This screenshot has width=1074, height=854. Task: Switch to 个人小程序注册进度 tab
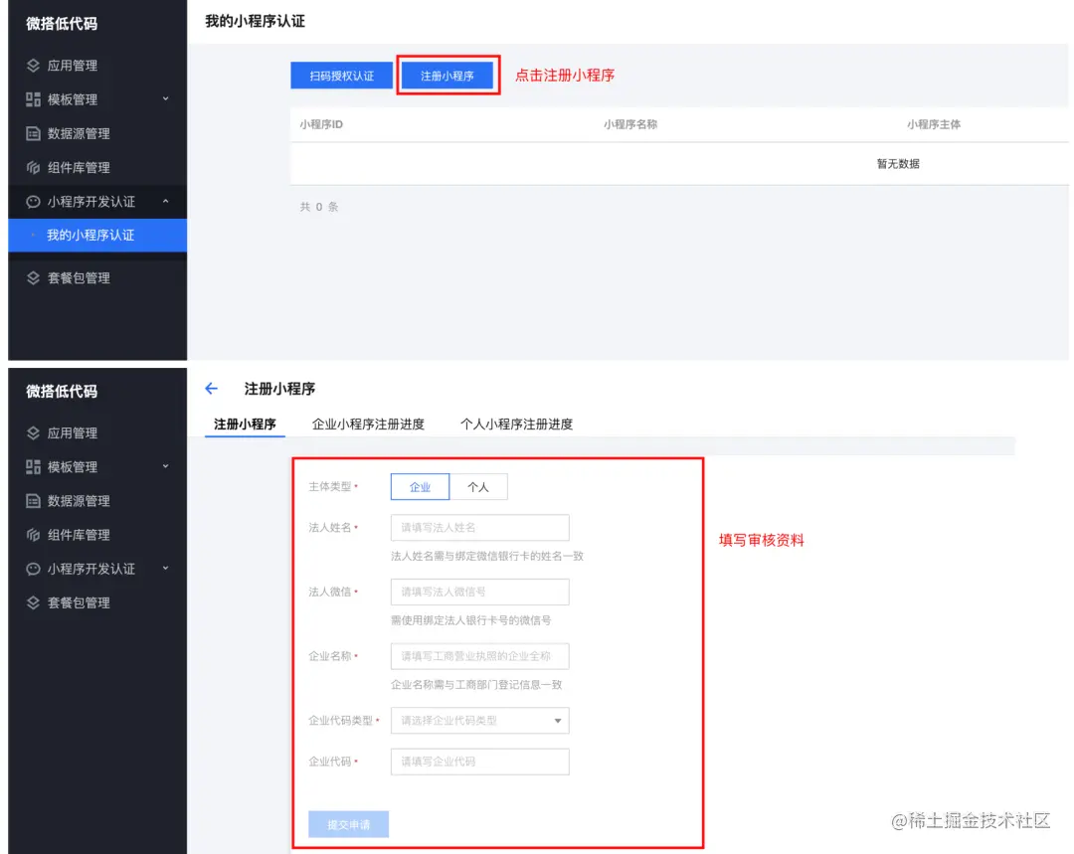pos(516,424)
